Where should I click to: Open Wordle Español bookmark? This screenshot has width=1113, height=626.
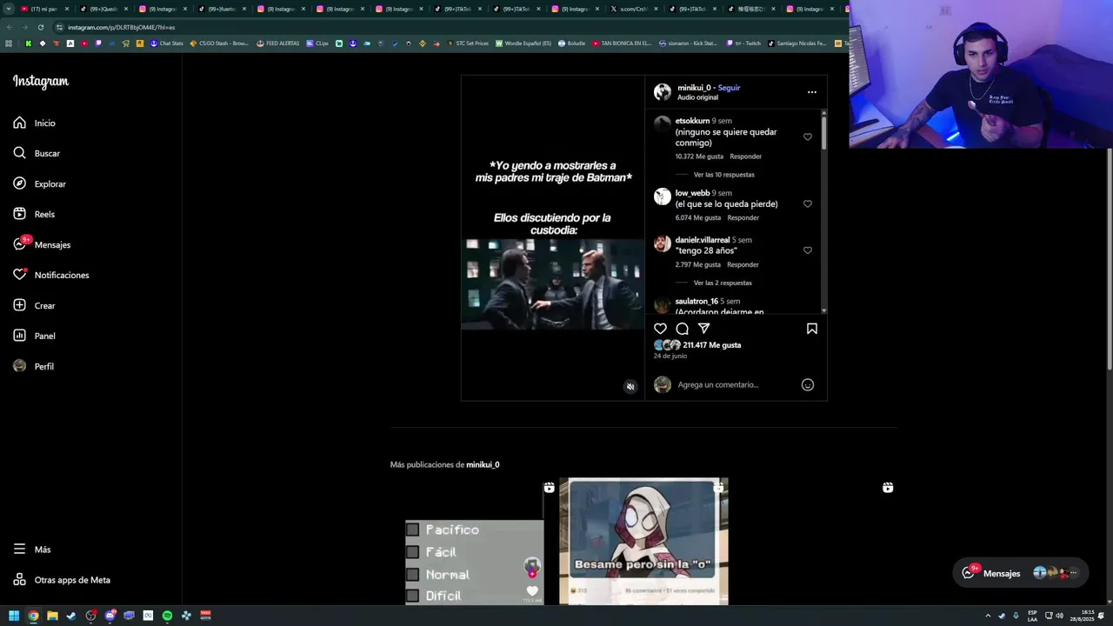click(x=523, y=43)
